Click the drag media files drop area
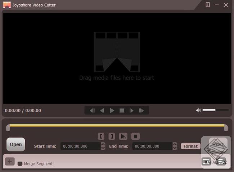This screenshot has width=234, height=172. [117, 58]
